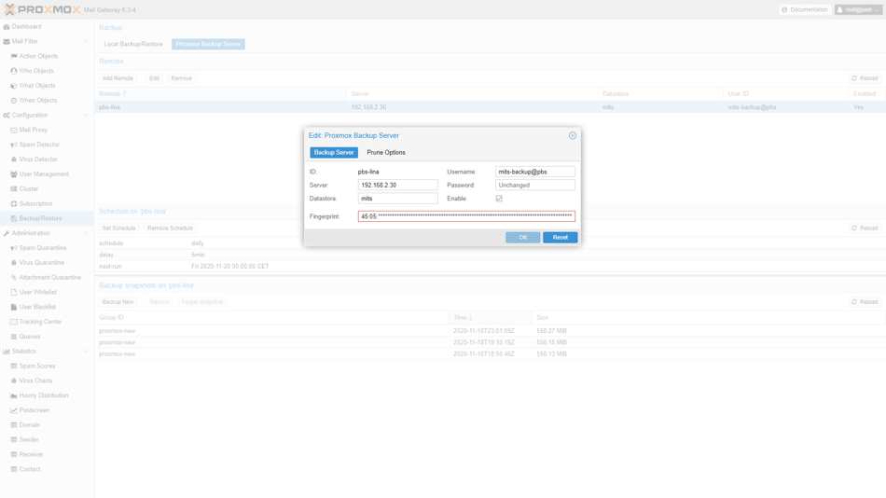Click the Fingerprint input field
The image size is (886, 498).
[466, 216]
